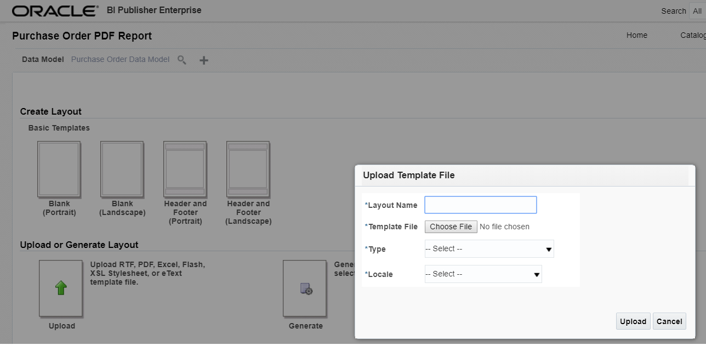The image size is (706, 345).
Task: Go to the Home menu item
Action: [637, 35]
